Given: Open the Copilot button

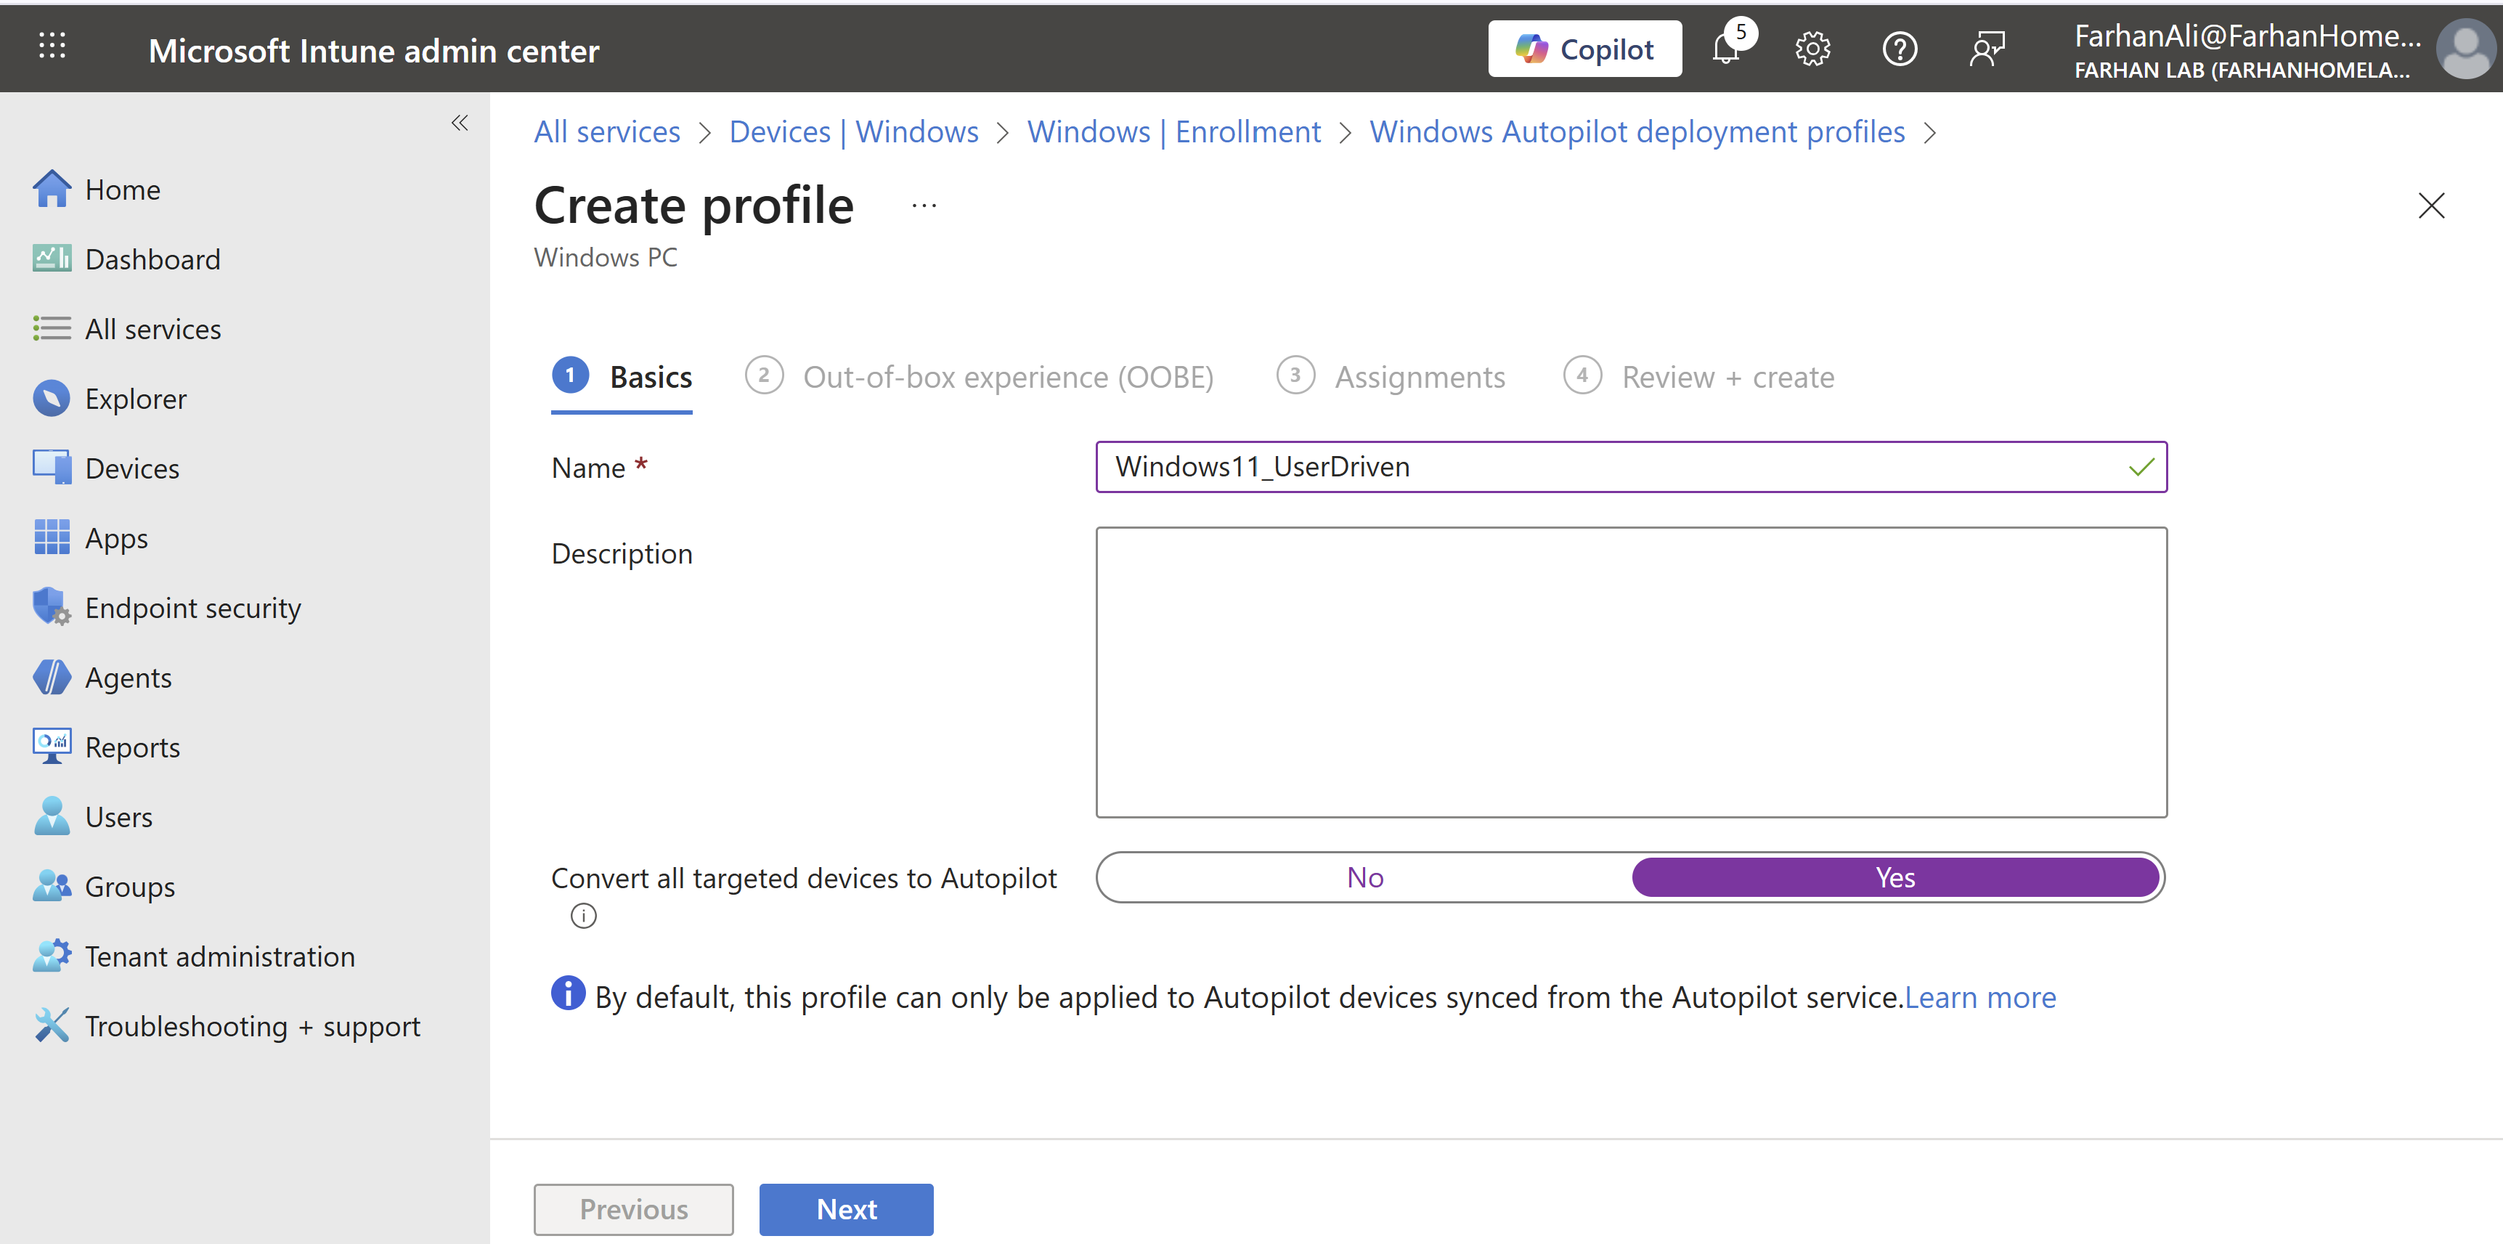Looking at the screenshot, I should point(1584,49).
